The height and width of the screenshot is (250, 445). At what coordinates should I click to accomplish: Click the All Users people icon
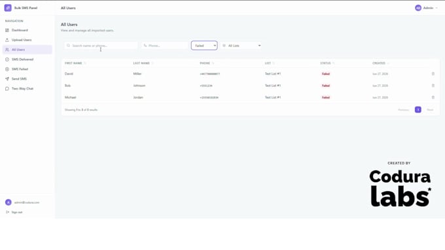pos(7,50)
